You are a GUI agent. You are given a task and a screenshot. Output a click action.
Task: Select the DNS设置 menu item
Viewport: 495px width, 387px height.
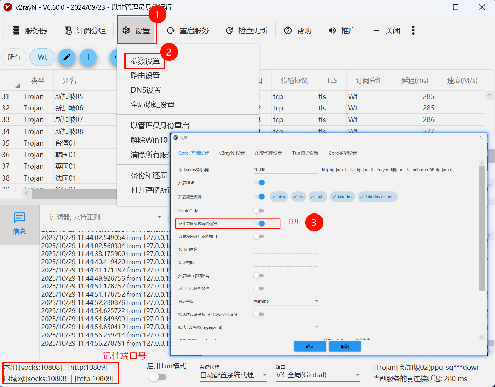[146, 90]
